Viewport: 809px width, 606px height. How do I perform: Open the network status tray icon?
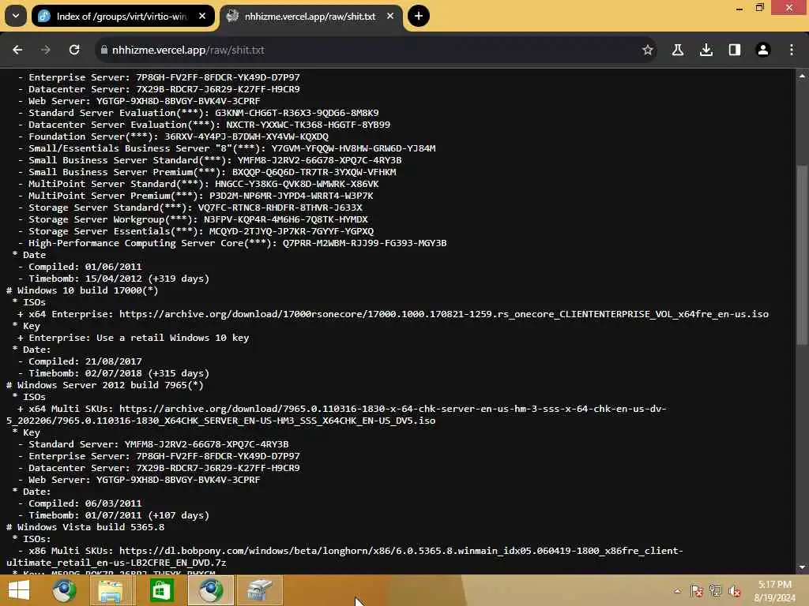click(716, 591)
